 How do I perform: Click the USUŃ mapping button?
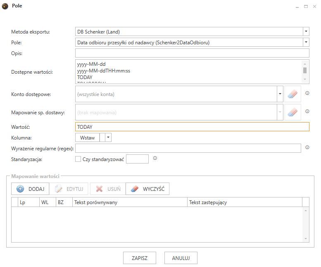pos(108,189)
